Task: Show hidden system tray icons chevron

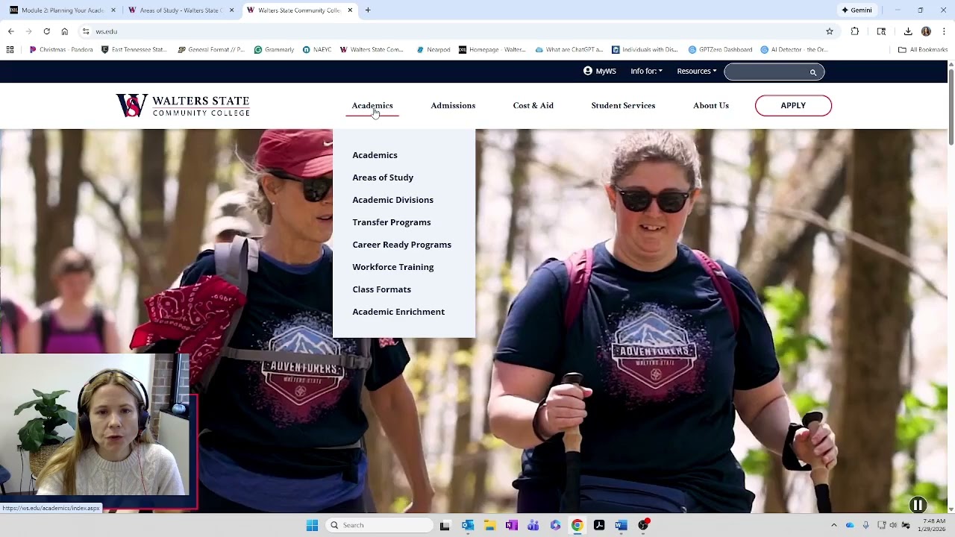Action: point(833,525)
